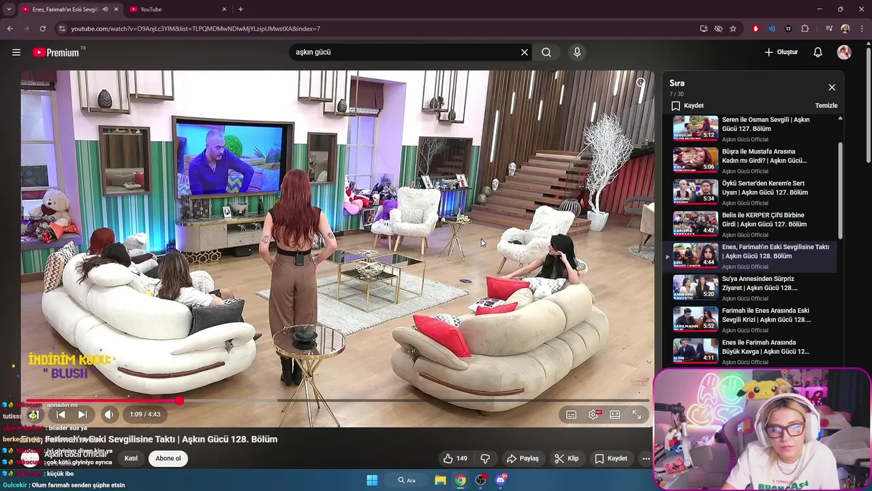Clear the search box text

525,52
